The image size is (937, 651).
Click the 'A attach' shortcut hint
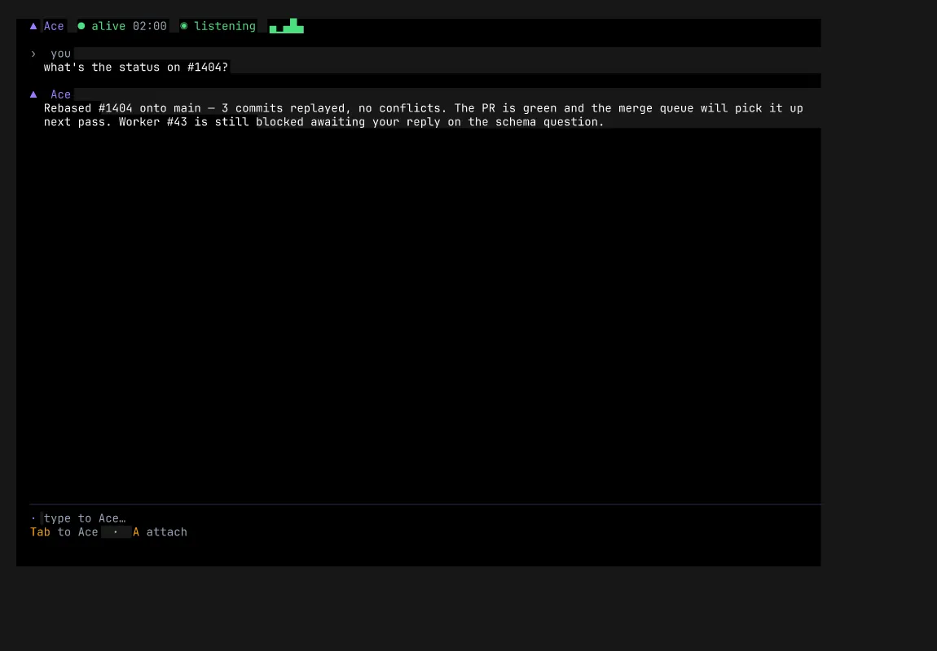pyautogui.click(x=161, y=532)
